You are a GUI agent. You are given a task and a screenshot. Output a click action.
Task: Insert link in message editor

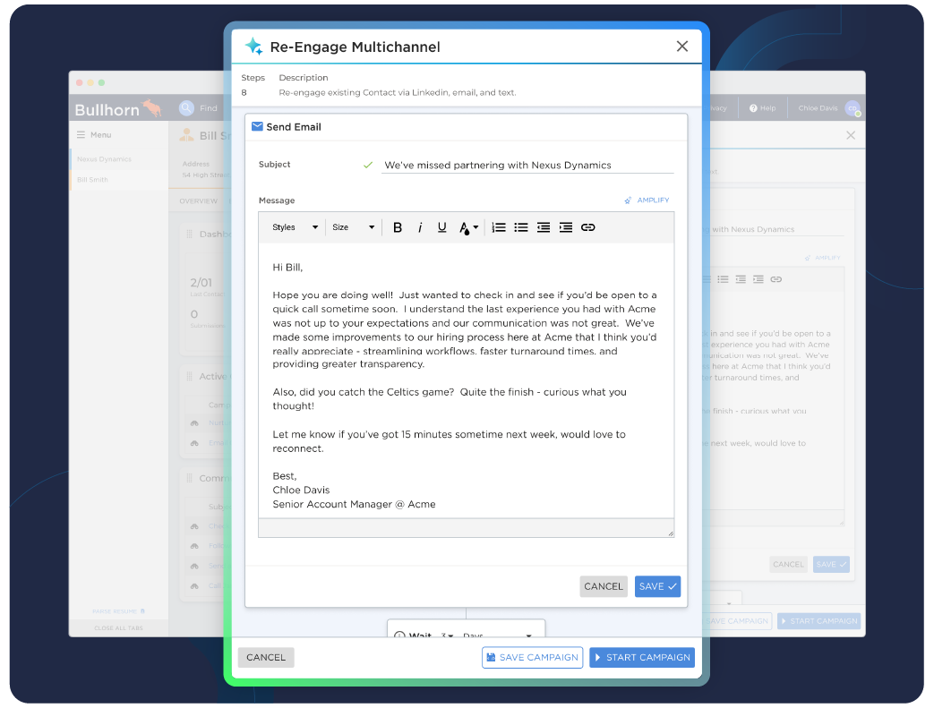click(588, 227)
